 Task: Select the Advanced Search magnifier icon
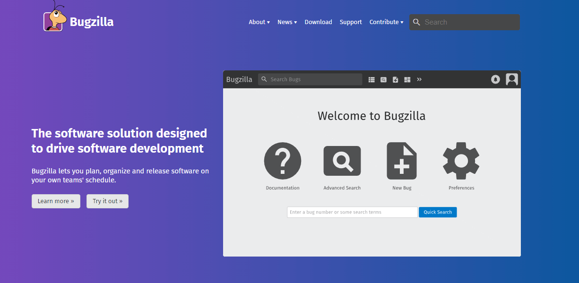pos(342,161)
